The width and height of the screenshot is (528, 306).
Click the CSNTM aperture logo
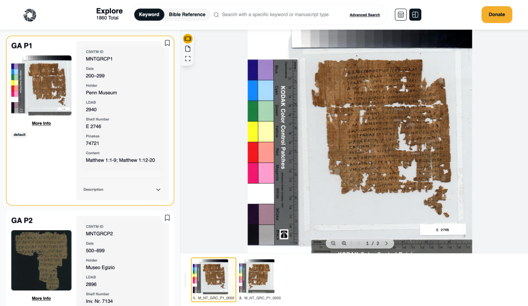point(30,15)
